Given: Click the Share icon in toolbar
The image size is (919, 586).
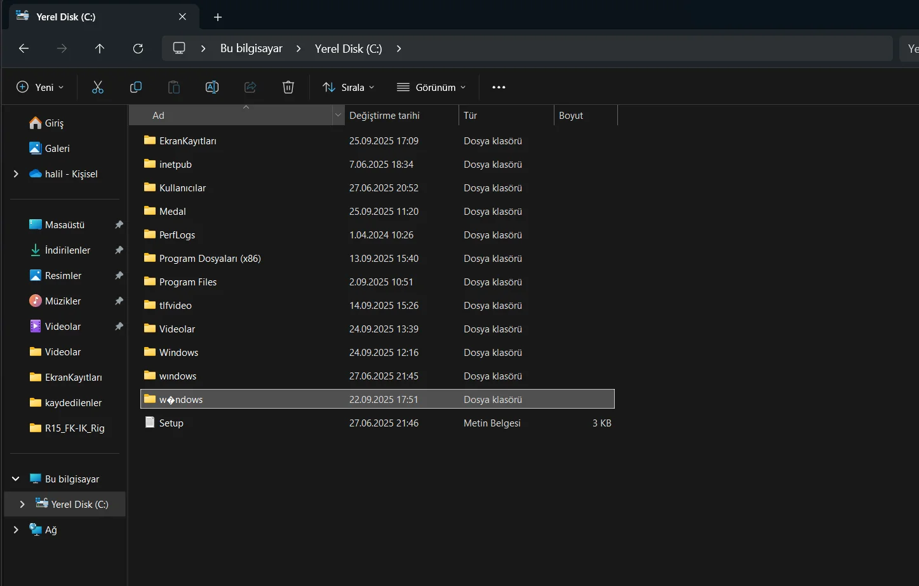Looking at the screenshot, I should click(x=250, y=87).
